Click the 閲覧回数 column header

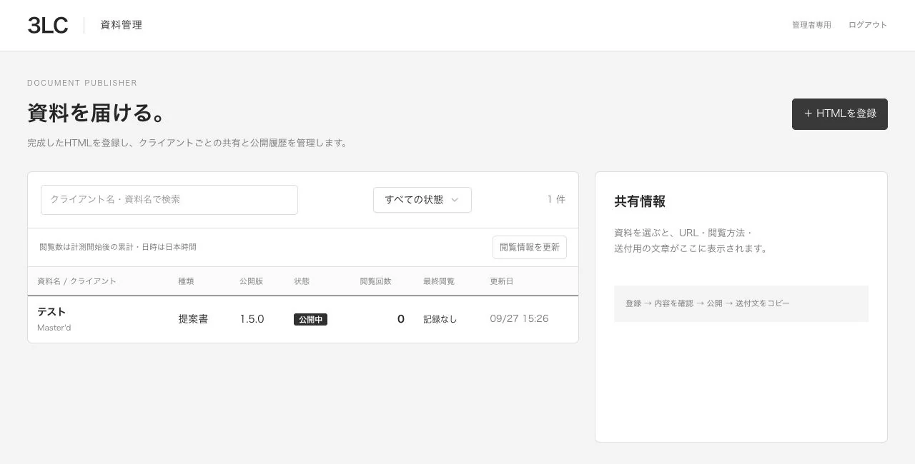(x=376, y=281)
